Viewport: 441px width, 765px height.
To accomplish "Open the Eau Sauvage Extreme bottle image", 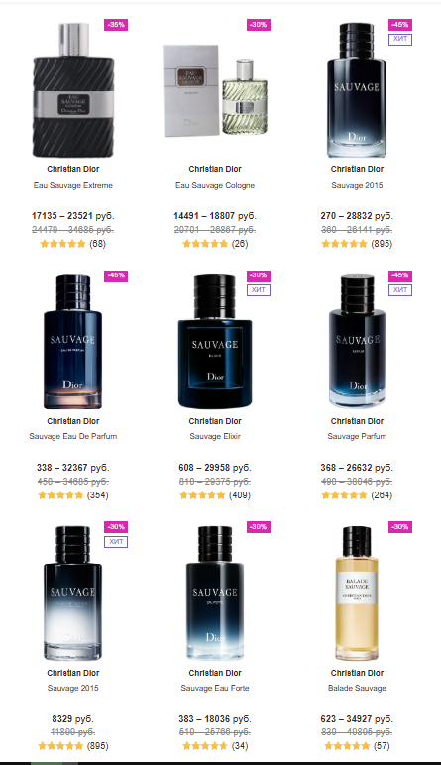I will pyautogui.click(x=73, y=90).
